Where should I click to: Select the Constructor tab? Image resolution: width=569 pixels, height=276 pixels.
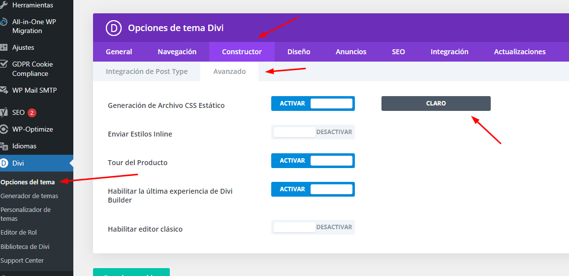pyautogui.click(x=242, y=52)
